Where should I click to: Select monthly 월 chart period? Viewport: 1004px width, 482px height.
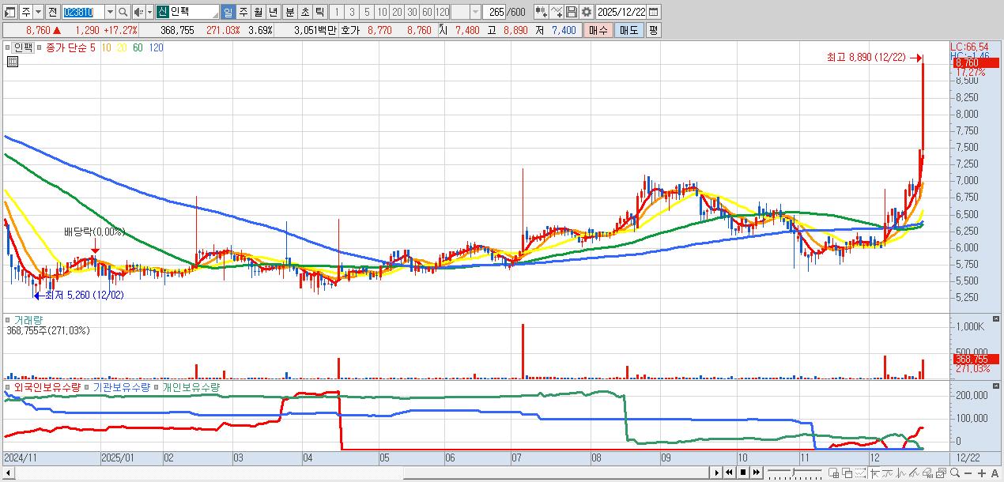258,12
